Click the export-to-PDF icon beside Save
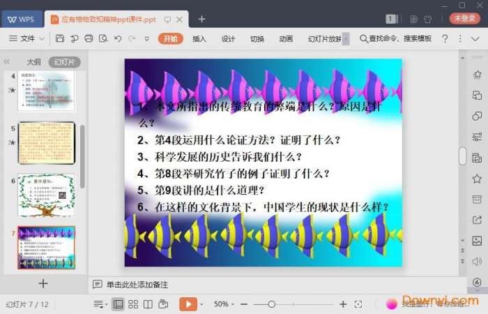The width and height of the screenshot is (488, 314). pos(74,38)
